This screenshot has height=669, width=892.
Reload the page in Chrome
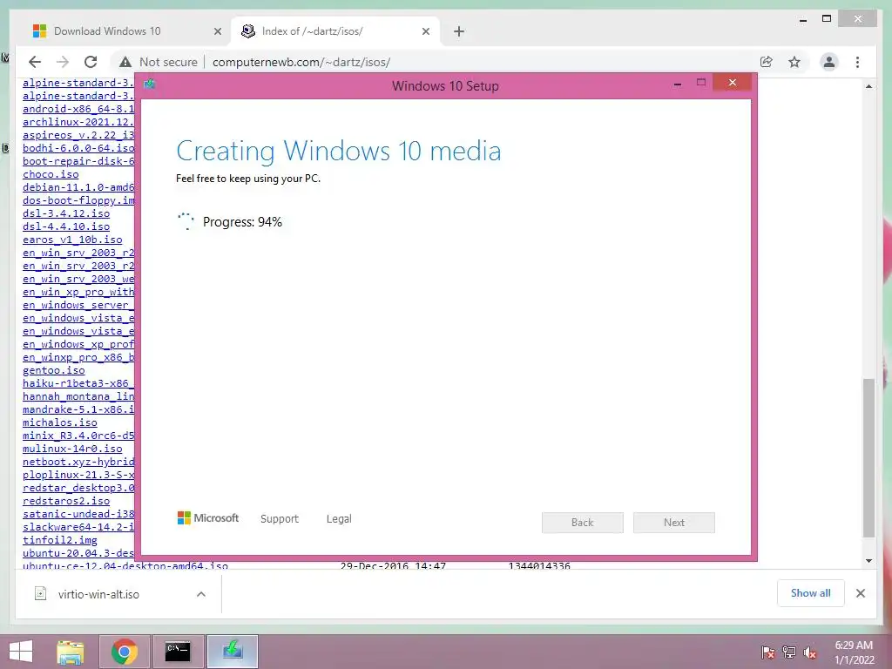(x=91, y=62)
